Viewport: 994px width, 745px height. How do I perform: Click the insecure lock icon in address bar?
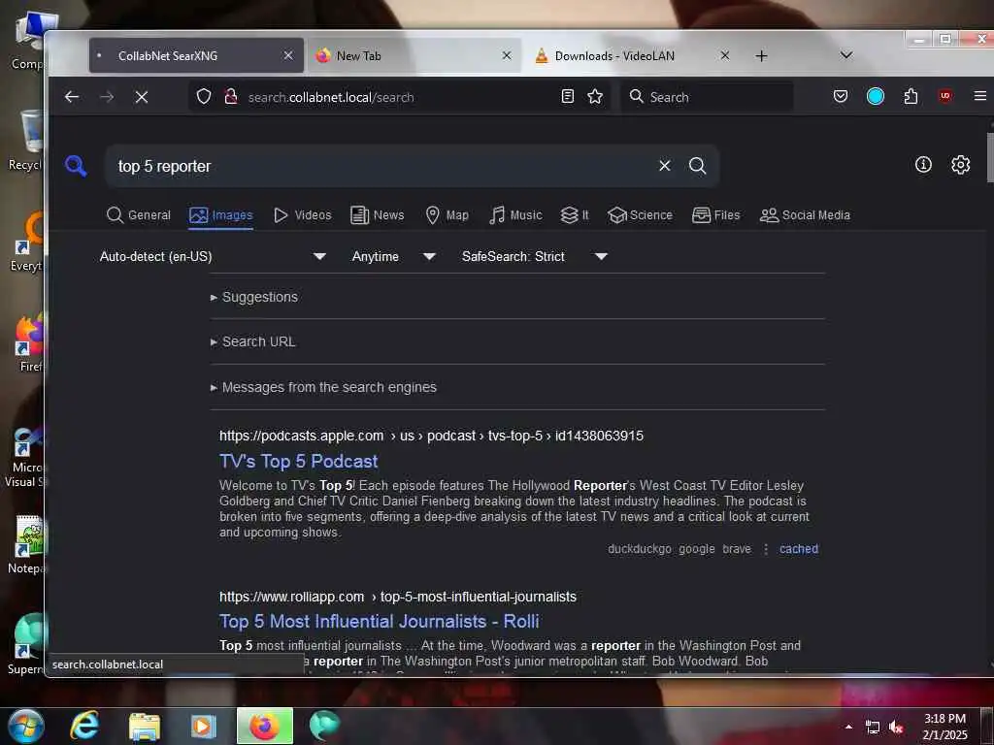point(231,97)
